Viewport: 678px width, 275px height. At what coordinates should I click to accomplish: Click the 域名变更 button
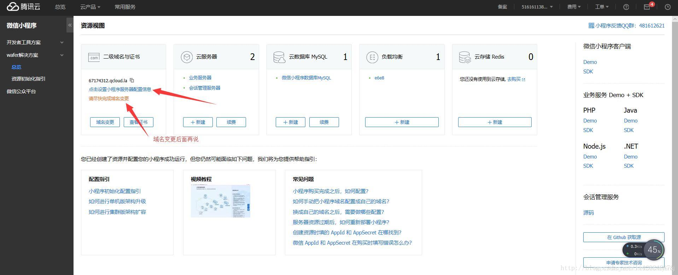(x=105, y=122)
